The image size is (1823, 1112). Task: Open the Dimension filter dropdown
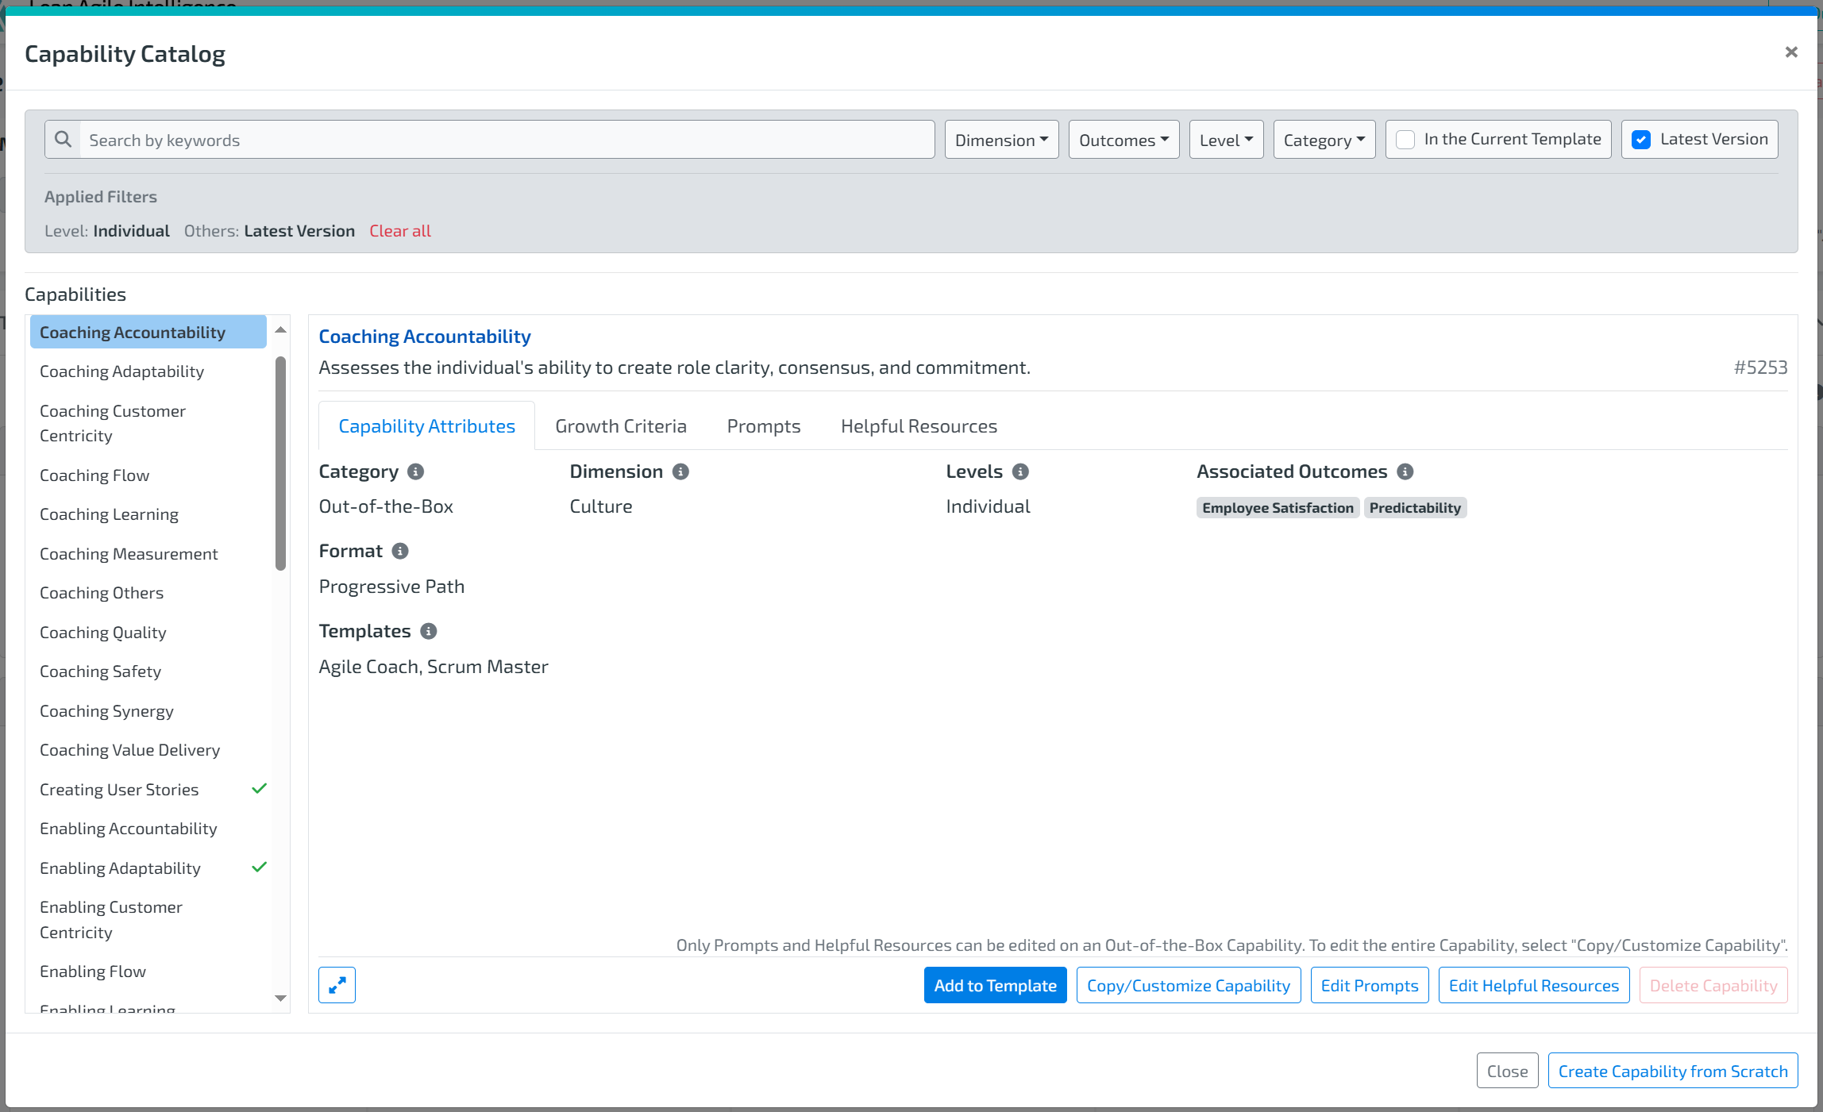[1001, 140]
